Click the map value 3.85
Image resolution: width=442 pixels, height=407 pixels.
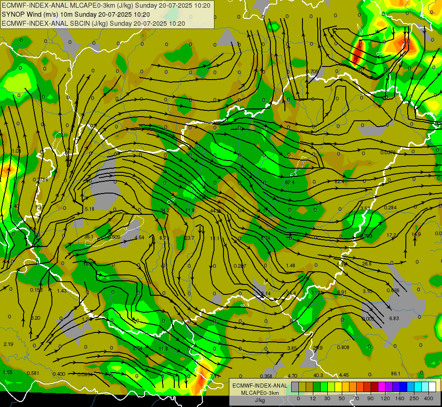[x=292, y=348]
